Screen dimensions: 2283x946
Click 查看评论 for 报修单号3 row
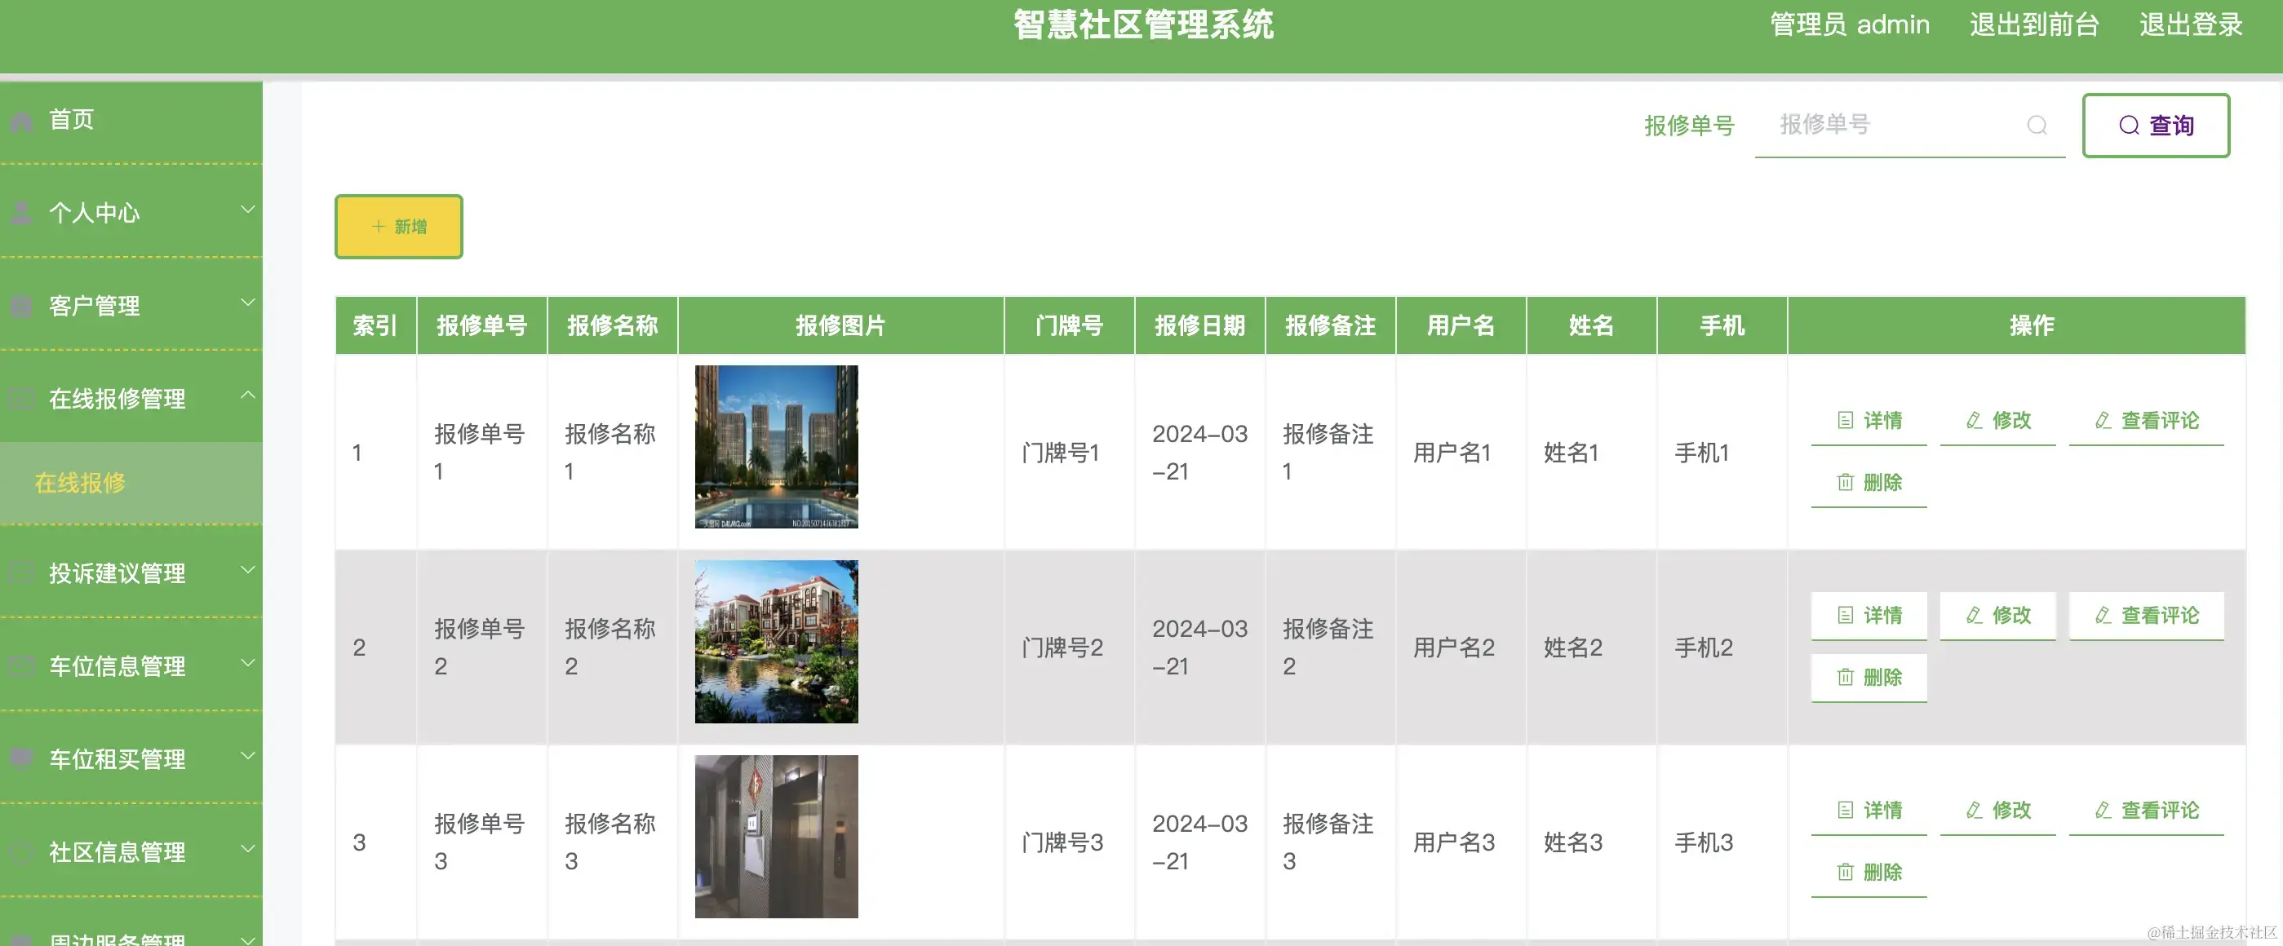(2147, 811)
